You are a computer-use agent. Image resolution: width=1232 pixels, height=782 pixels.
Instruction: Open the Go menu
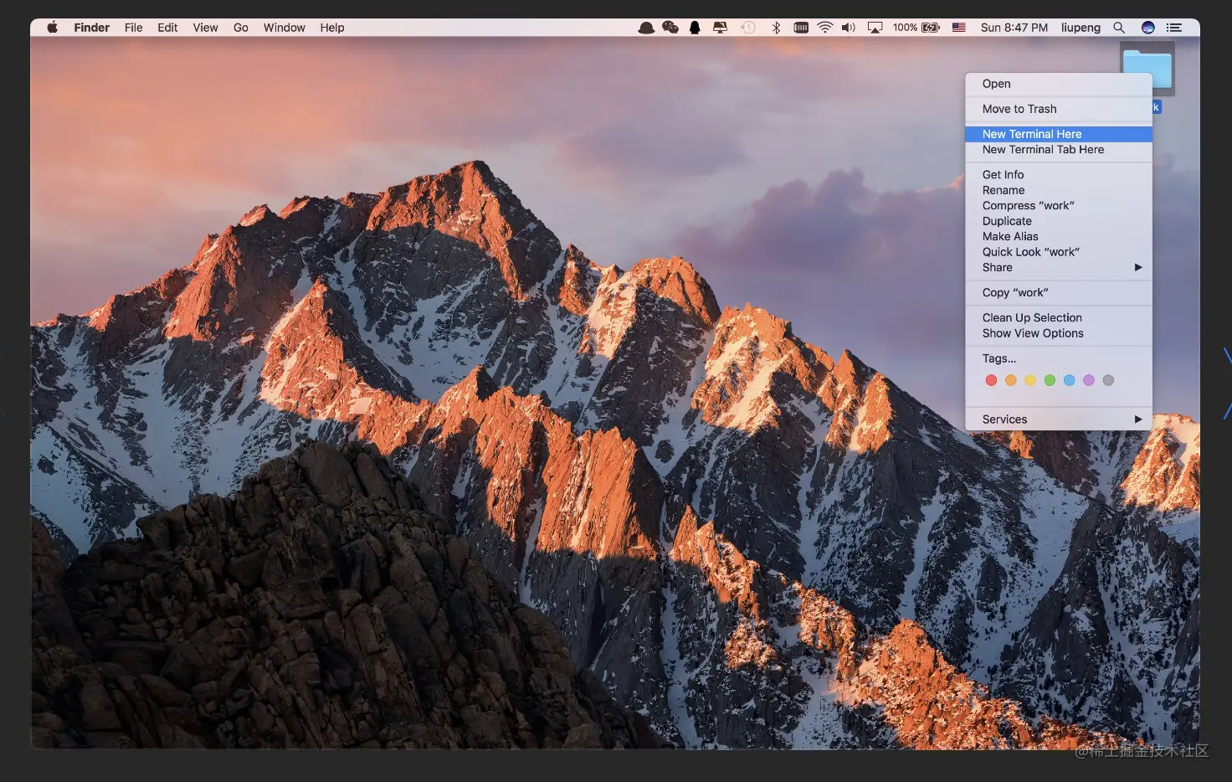tap(241, 28)
